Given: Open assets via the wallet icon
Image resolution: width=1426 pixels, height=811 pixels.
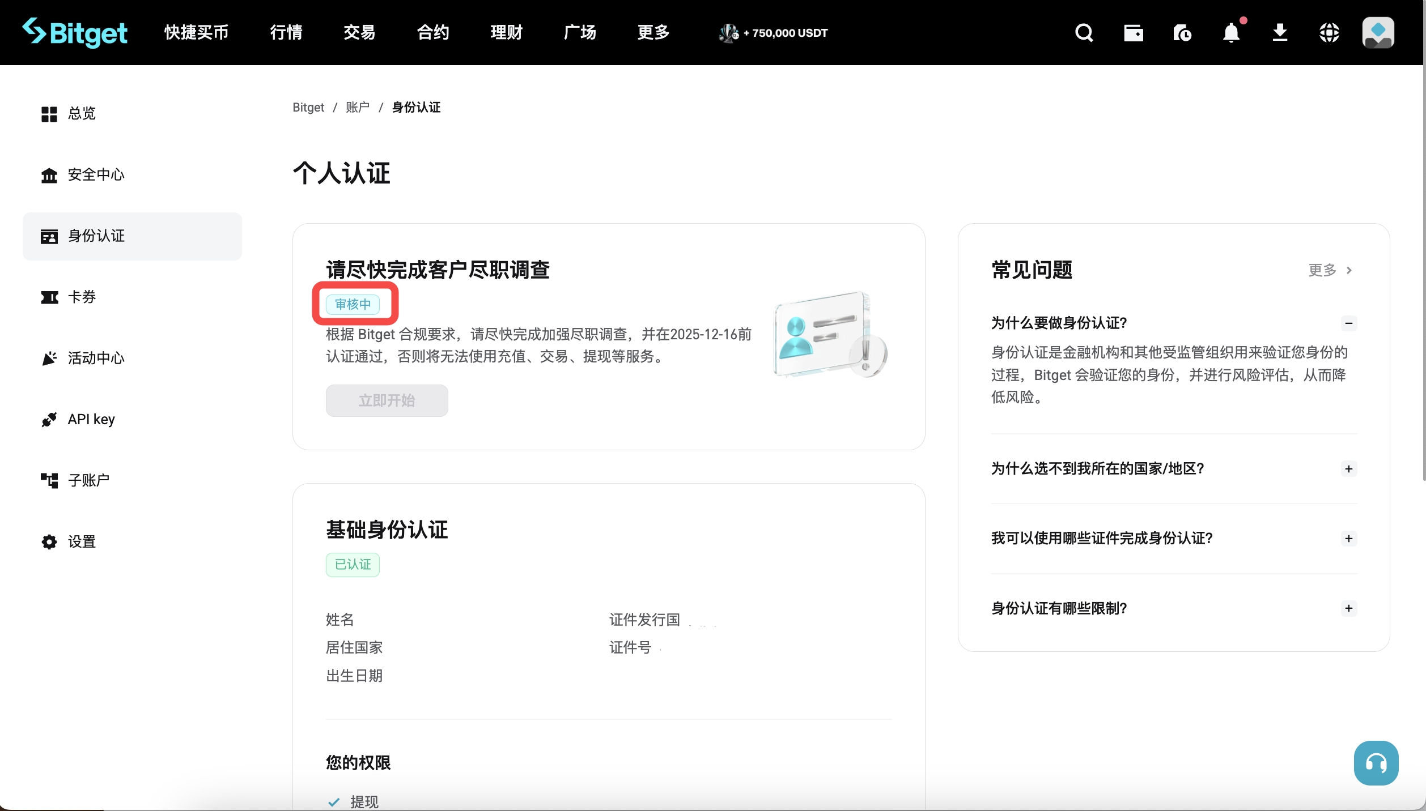Looking at the screenshot, I should [x=1134, y=32].
